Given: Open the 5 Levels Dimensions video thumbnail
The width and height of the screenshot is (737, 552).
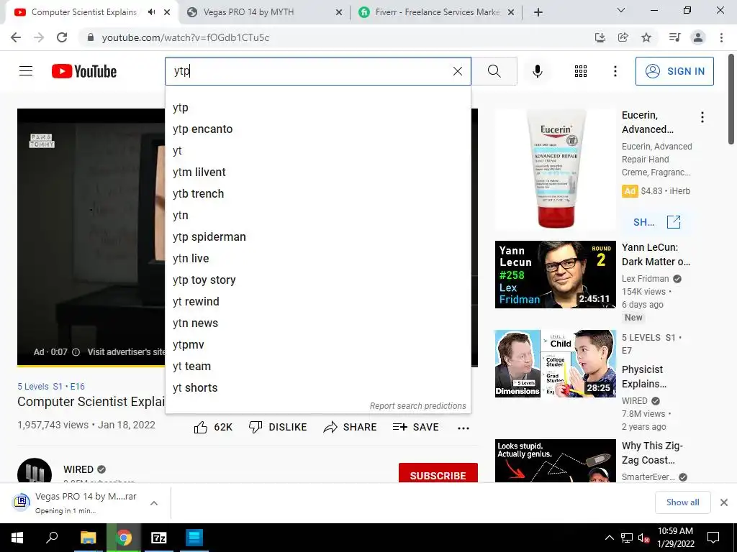Looking at the screenshot, I should click(x=555, y=364).
